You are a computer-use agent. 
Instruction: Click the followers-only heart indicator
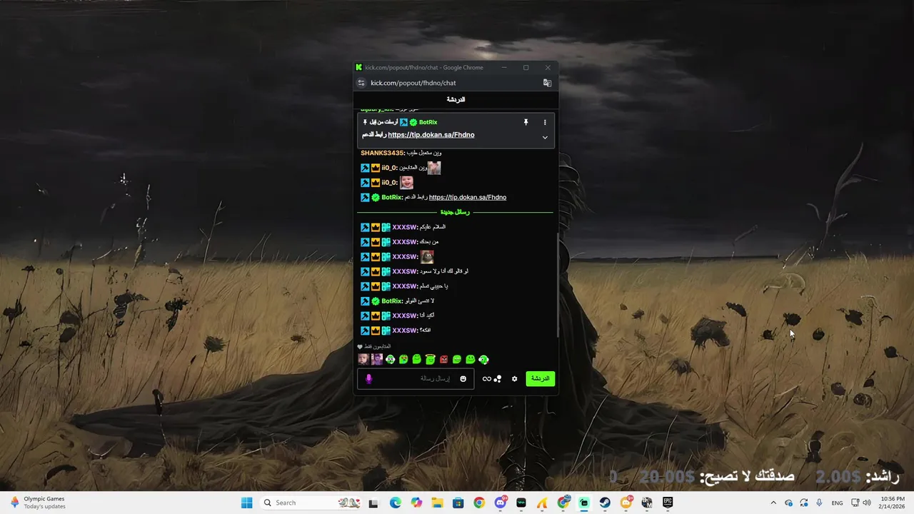[360, 347]
